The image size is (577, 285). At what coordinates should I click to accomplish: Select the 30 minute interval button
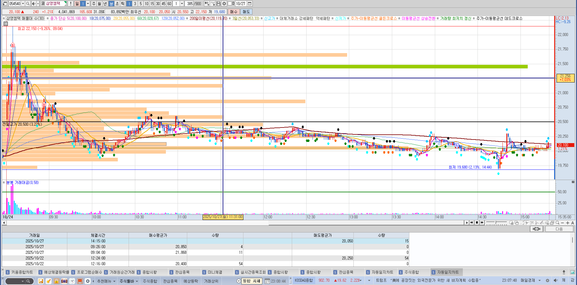point(158,4)
